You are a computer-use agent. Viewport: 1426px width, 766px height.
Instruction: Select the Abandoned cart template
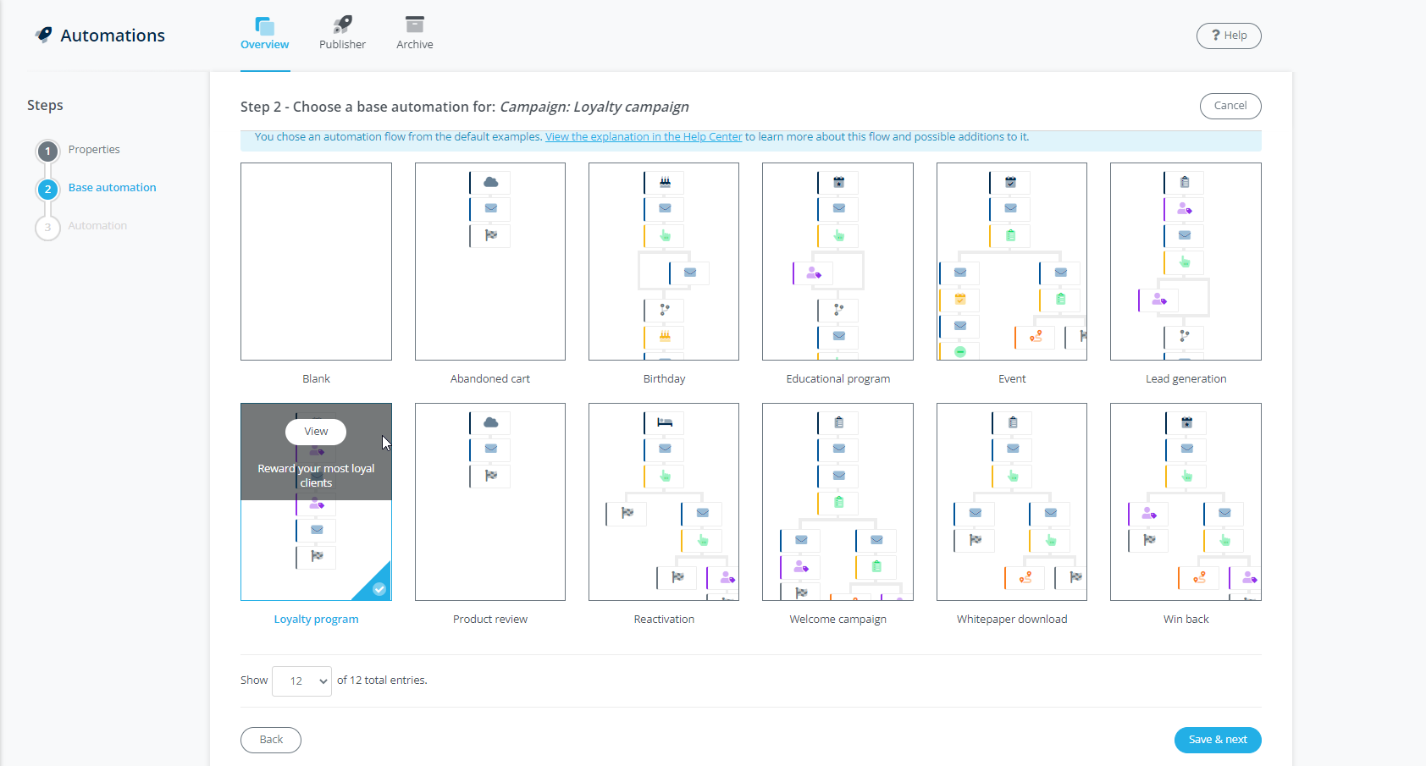click(x=489, y=262)
